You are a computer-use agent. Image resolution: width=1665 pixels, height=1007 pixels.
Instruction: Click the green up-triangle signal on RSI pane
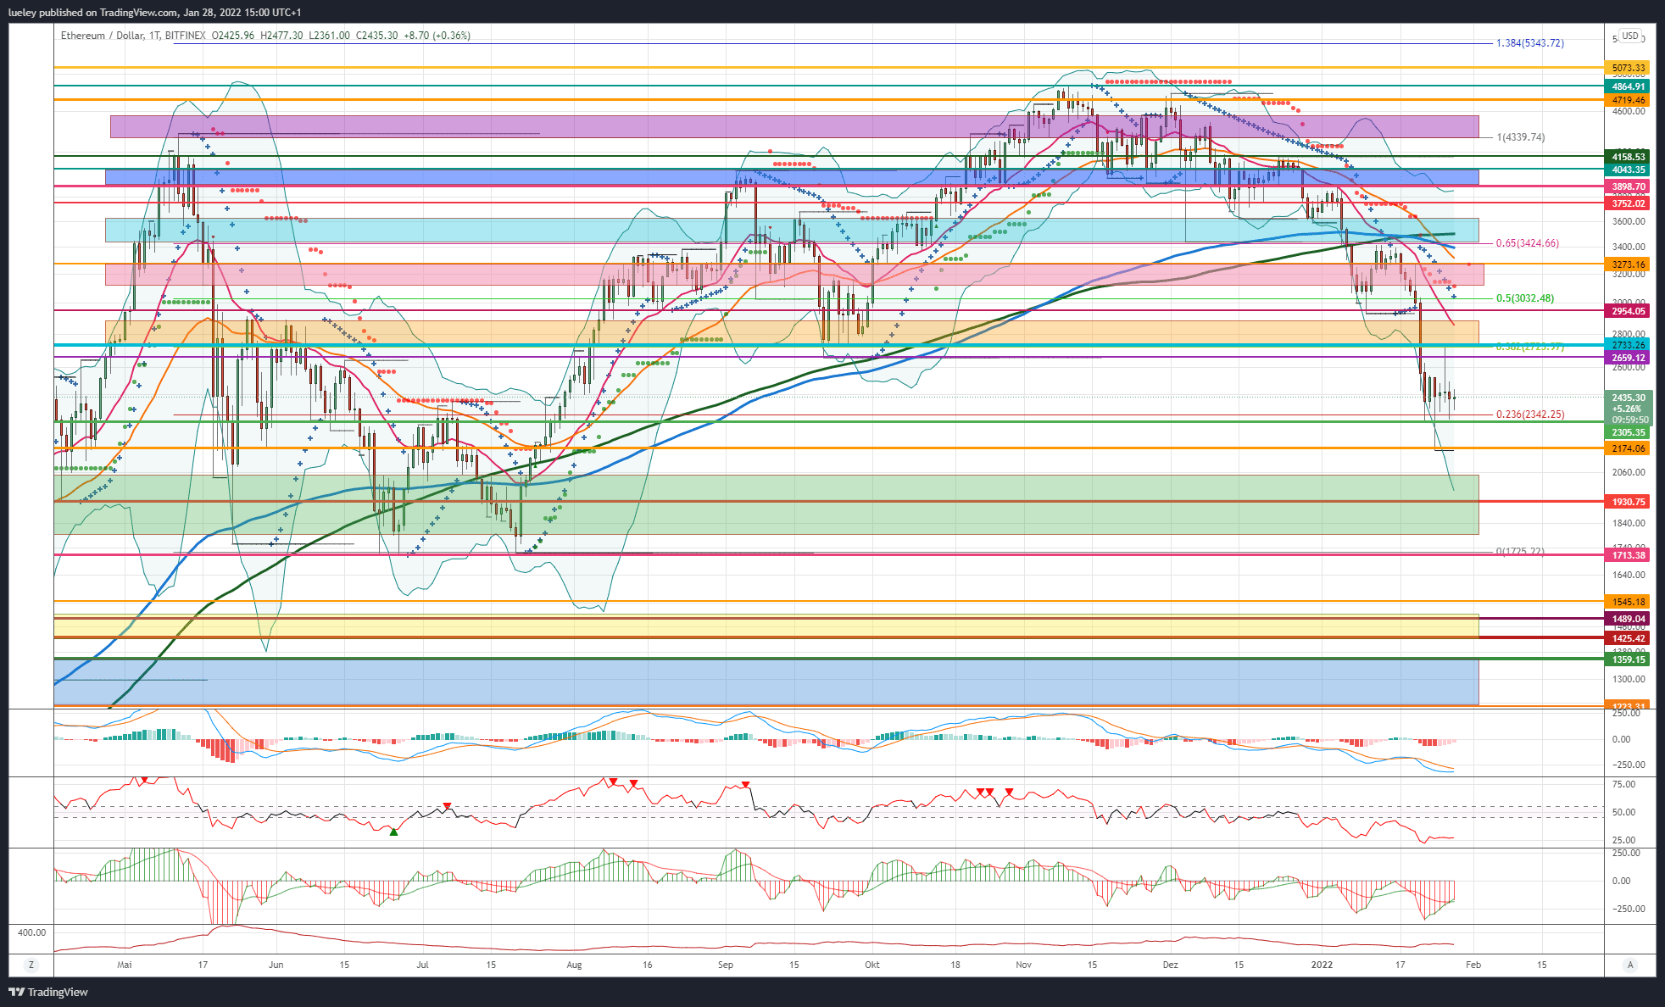pyautogui.click(x=393, y=832)
